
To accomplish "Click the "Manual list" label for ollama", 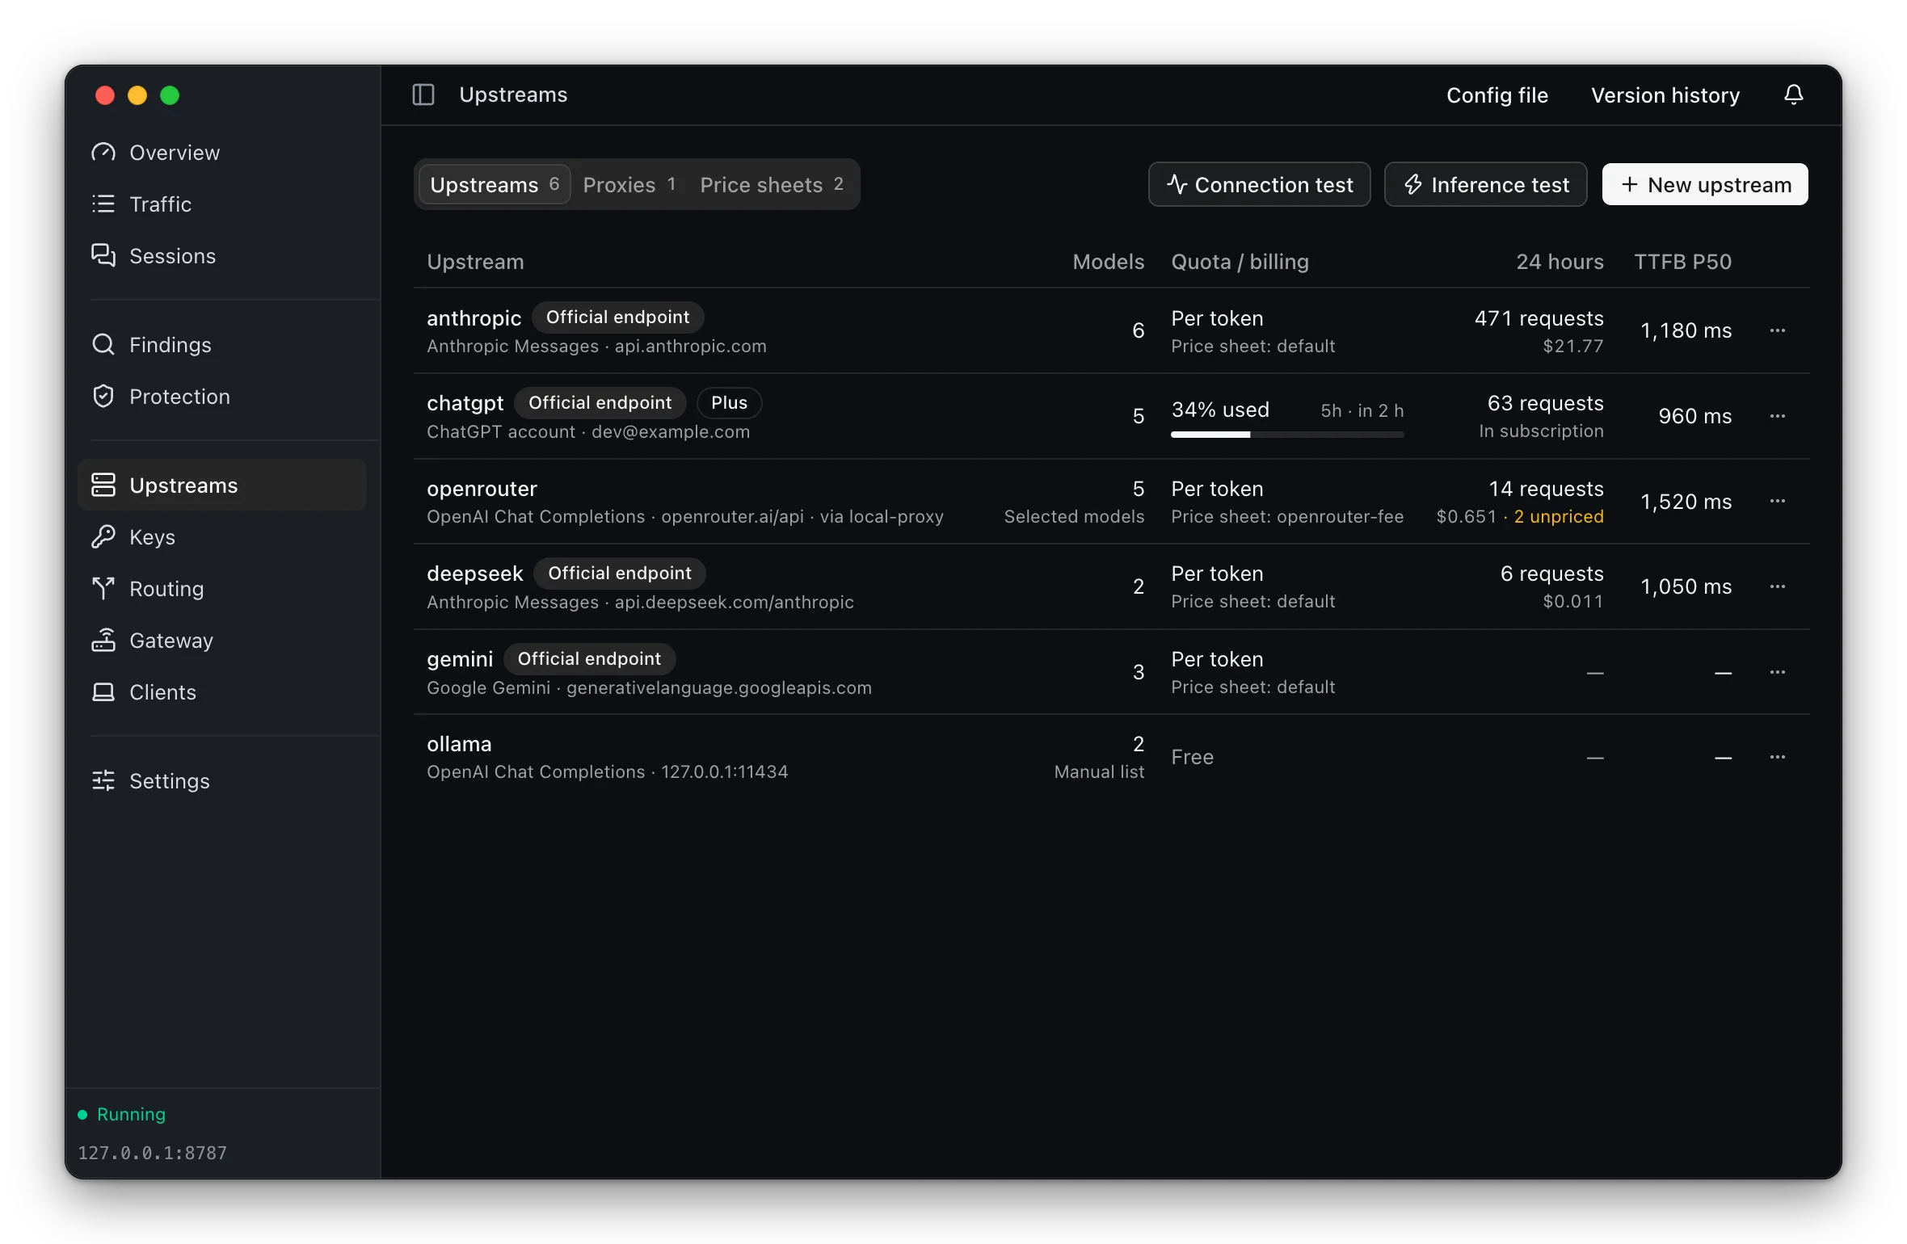I will 1099,772.
